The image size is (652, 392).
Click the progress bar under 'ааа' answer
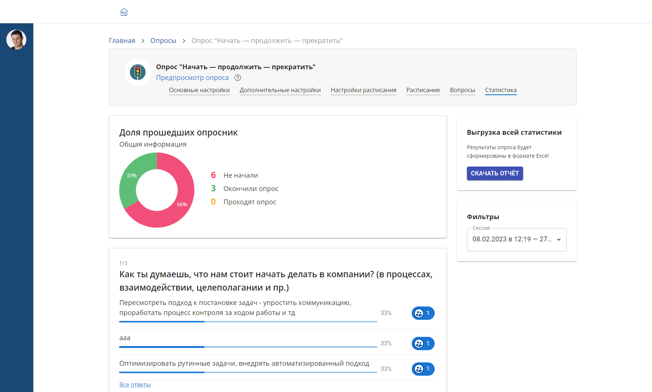[x=248, y=347]
